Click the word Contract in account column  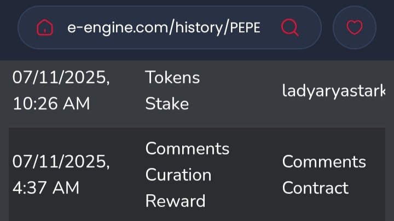click(315, 188)
